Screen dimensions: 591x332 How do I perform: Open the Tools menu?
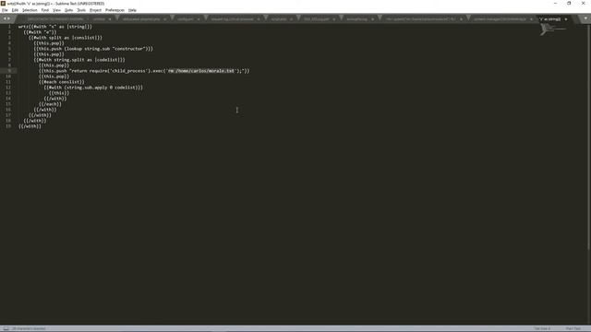tap(81, 10)
